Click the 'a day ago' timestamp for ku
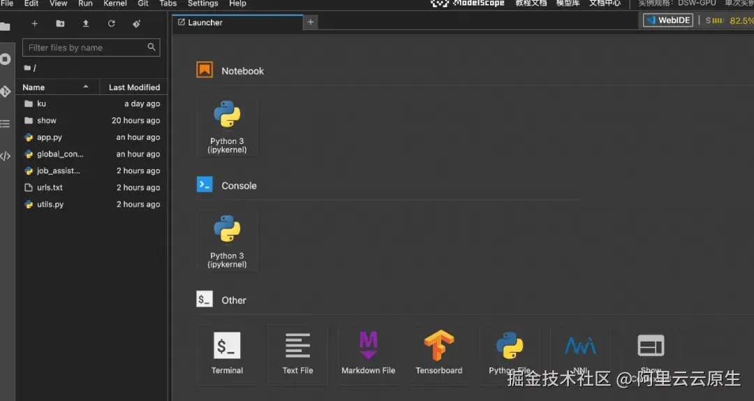The height and width of the screenshot is (401, 754). coord(142,103)
